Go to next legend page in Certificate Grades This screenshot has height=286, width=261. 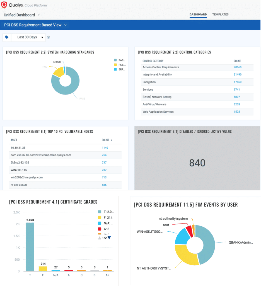click(109, 238)
